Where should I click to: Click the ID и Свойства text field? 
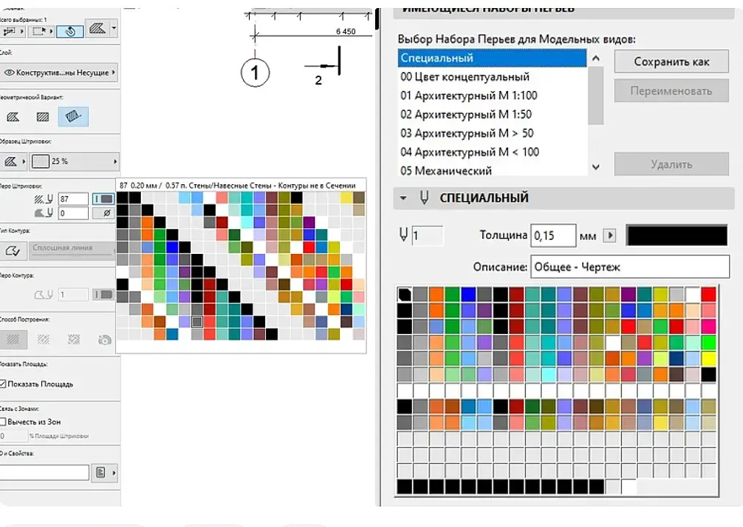pyautogui.click(x=44, y=473)
